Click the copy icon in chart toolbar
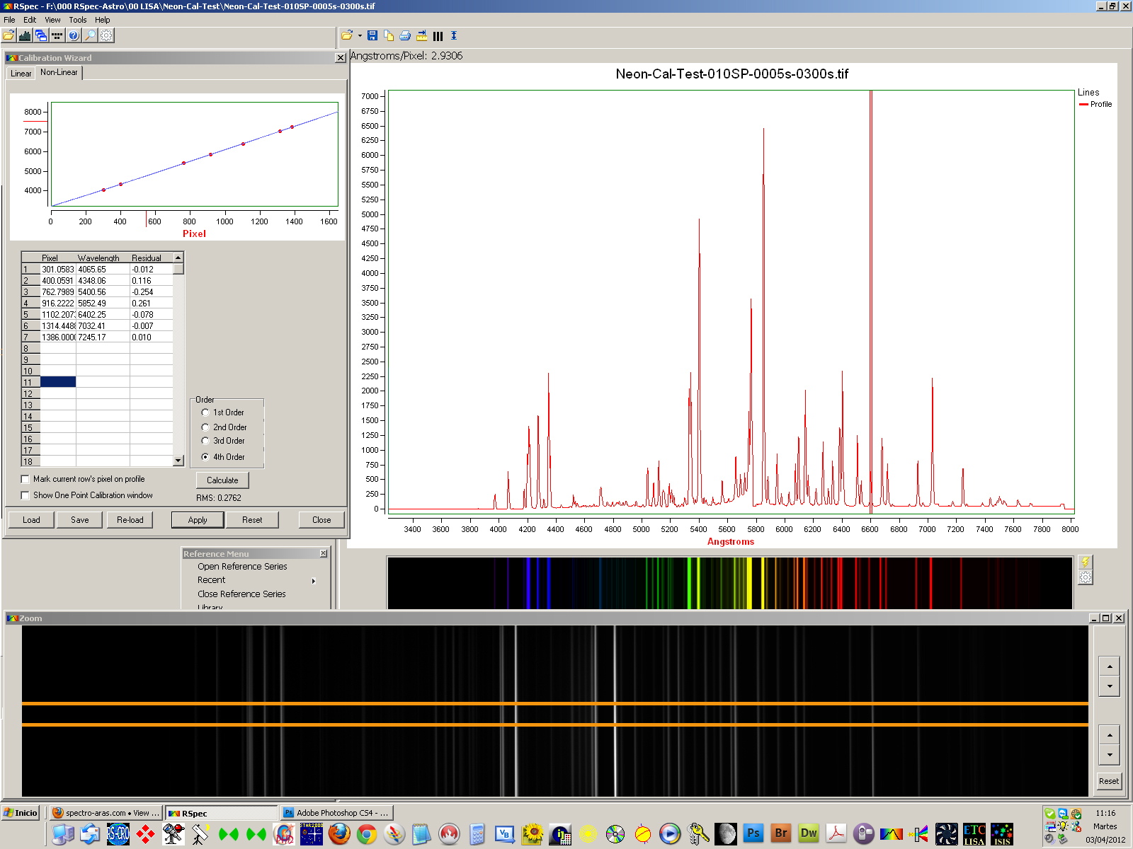The image size is (1133, 849). click(389, 35)
